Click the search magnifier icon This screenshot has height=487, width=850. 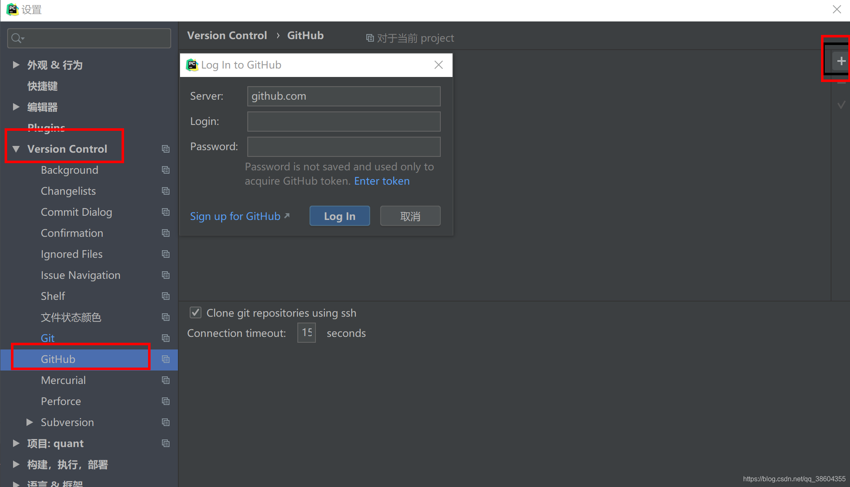click(x=17, y=38)
